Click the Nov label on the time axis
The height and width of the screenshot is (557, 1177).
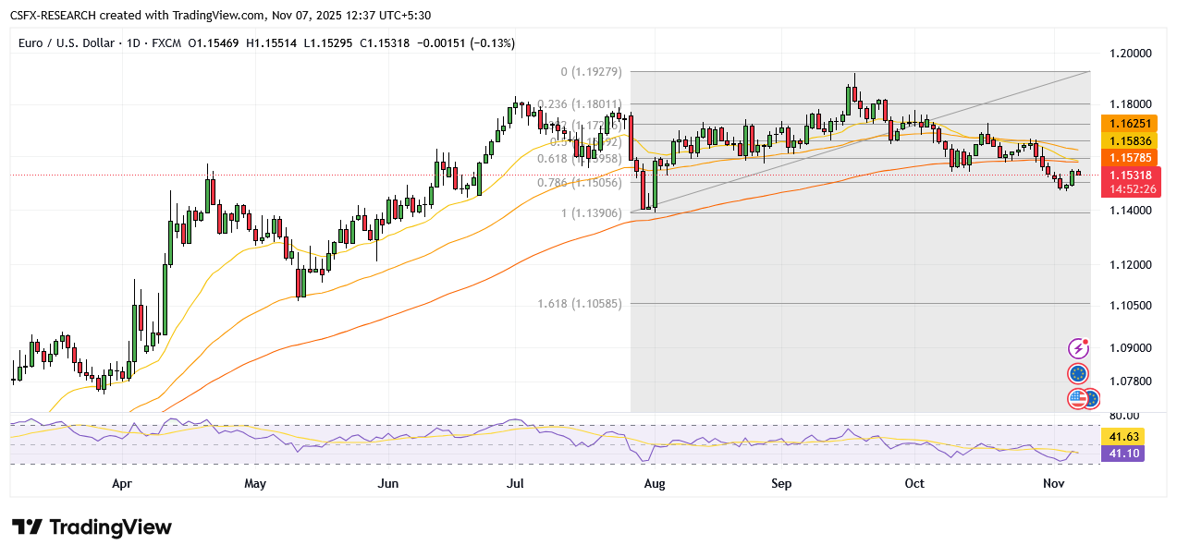click(x=1053, y=483)
